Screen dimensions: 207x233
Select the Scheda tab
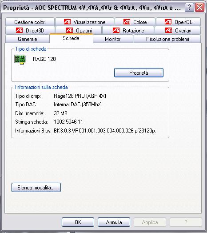pyautogui.click(x=71, y=38)
